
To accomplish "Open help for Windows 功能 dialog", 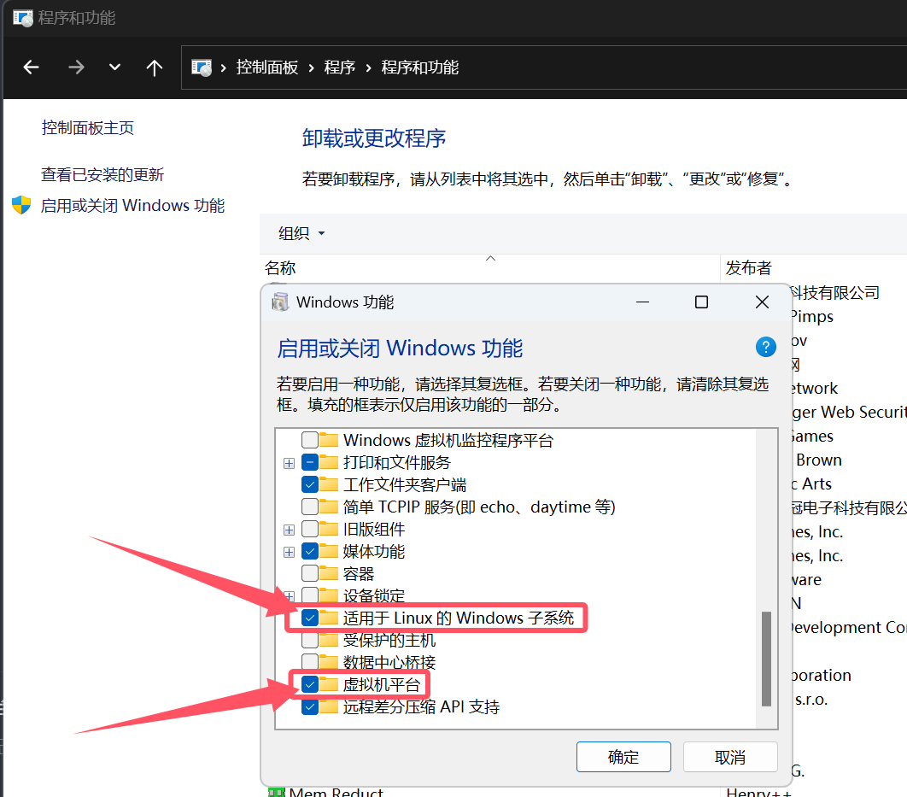I will point(766,347).
